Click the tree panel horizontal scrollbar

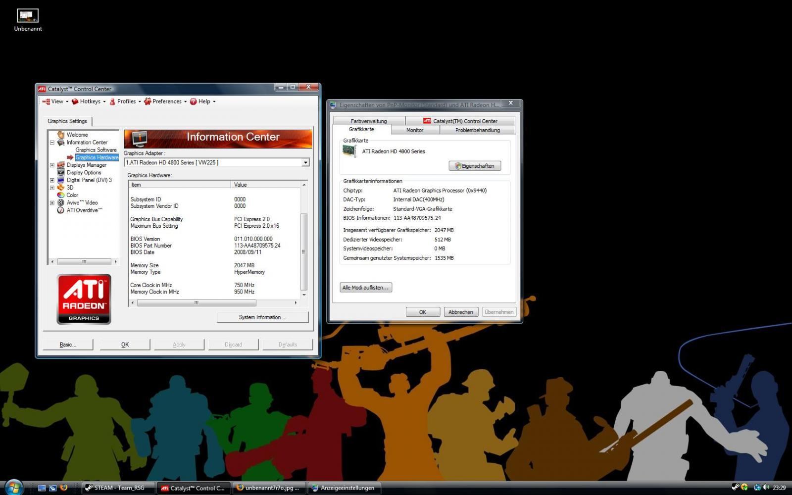point(84,261)
